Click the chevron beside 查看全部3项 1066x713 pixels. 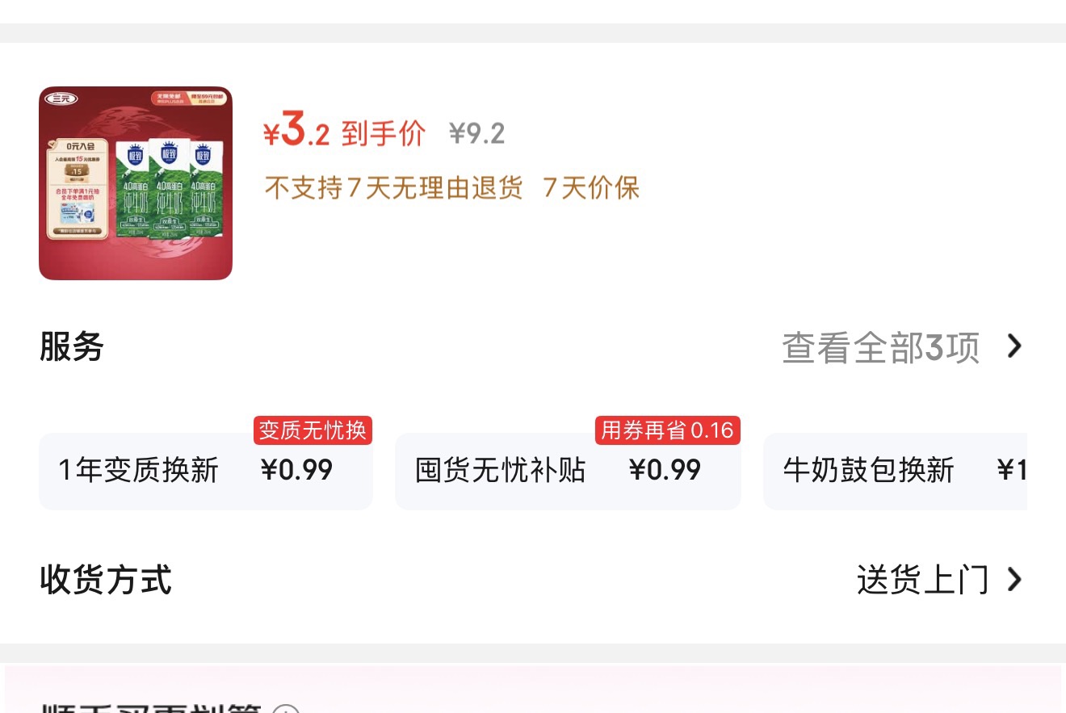pyautogui.click(x=1014, y=346)
